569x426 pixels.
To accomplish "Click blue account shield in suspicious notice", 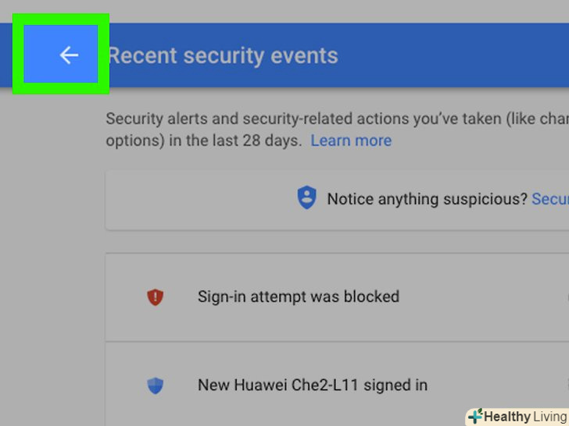I will click(x=306, y=199).
